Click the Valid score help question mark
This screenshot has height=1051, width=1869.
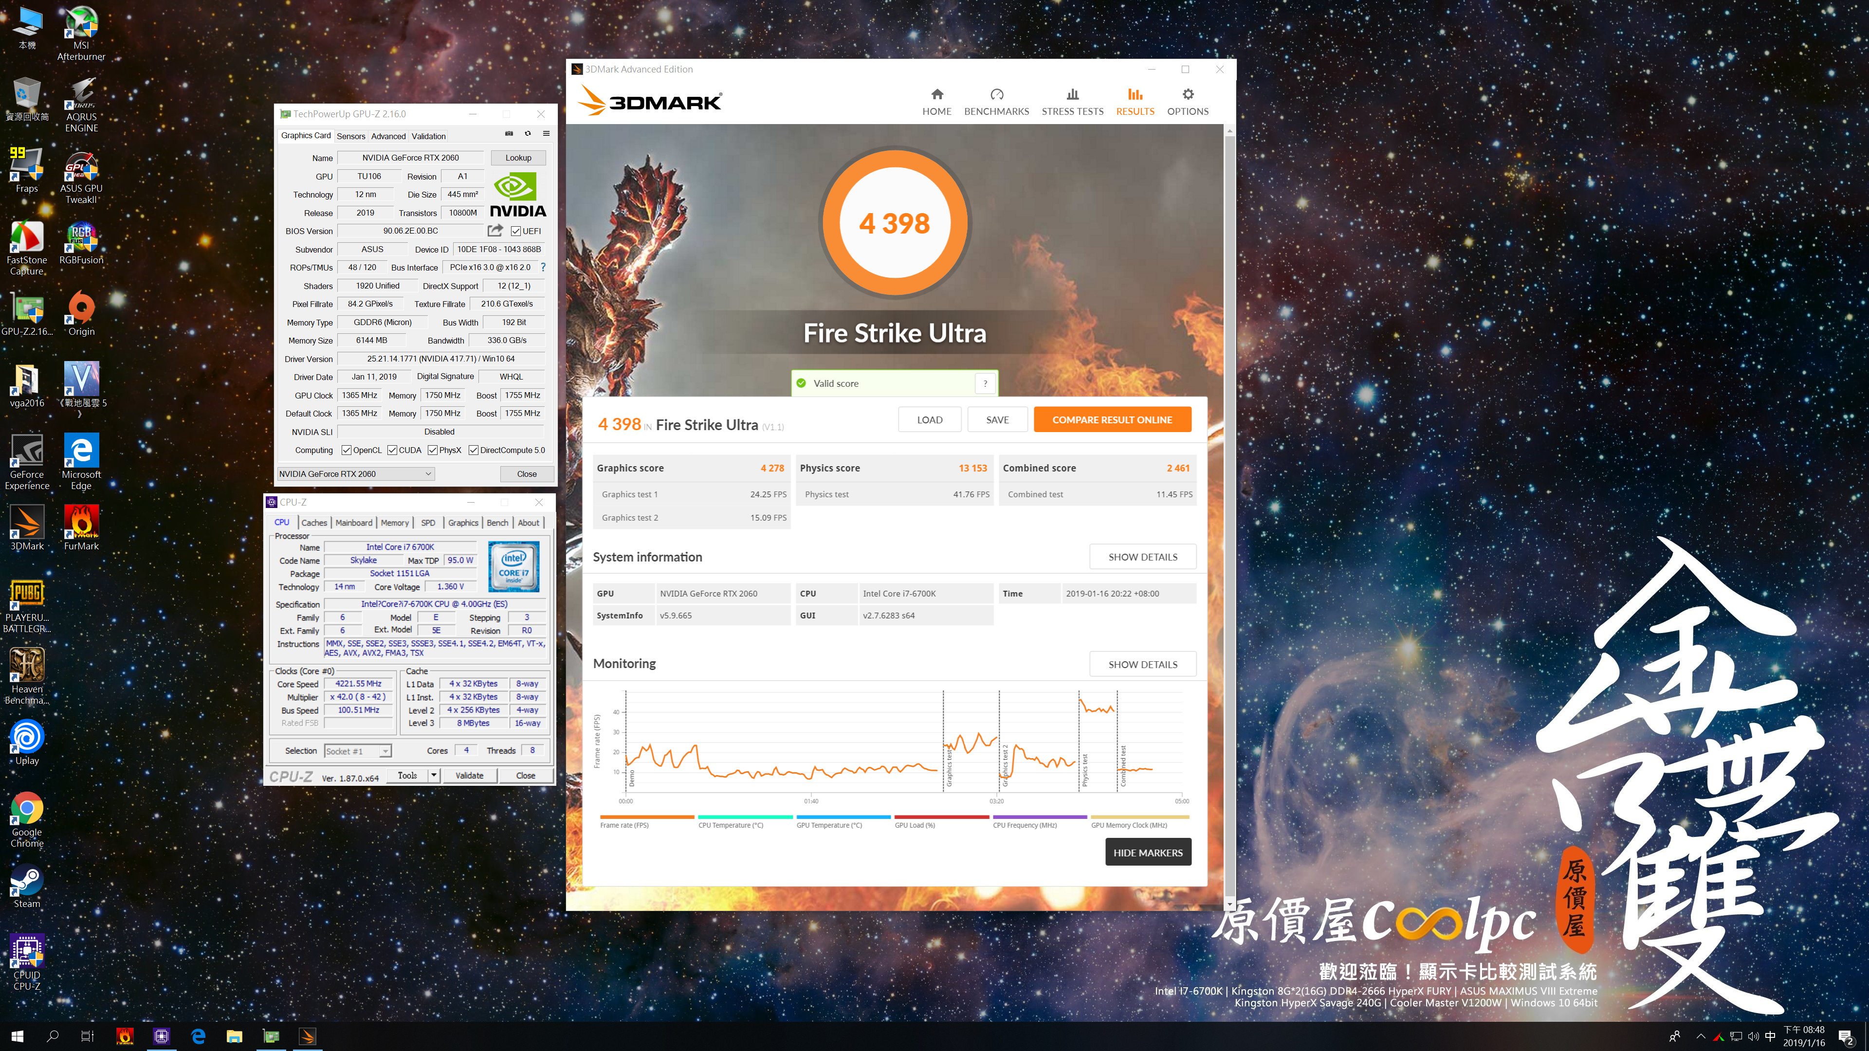[985, 383]
